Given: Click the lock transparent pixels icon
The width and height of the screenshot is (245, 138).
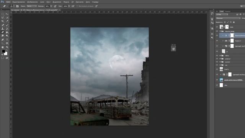Looking at the screenshot, I should (225, 22).
